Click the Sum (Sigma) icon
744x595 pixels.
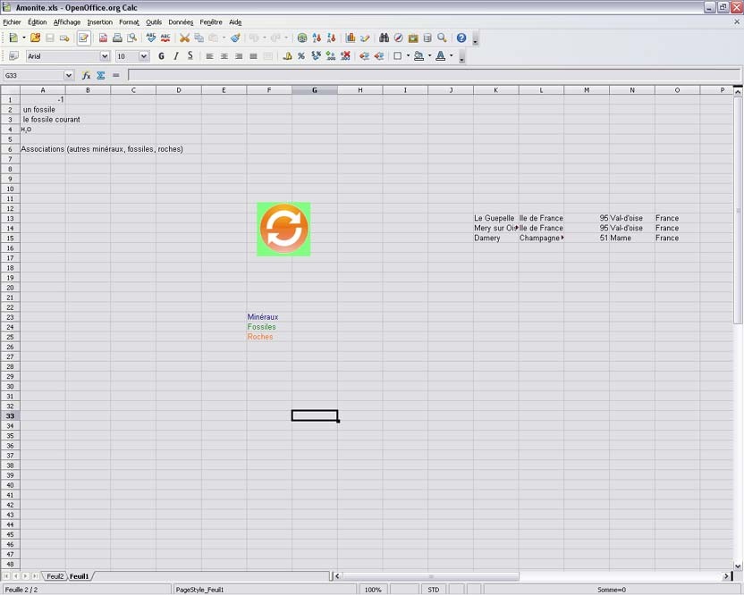101,76
